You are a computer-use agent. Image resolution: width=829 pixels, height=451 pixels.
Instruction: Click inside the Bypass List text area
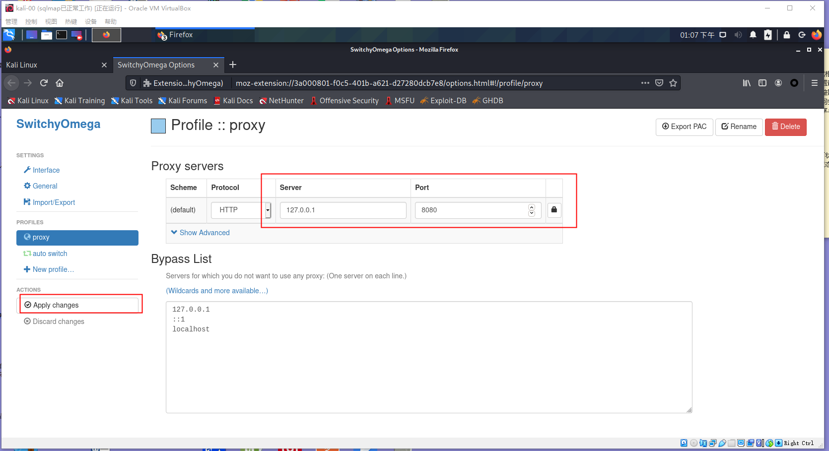[429, 357]
